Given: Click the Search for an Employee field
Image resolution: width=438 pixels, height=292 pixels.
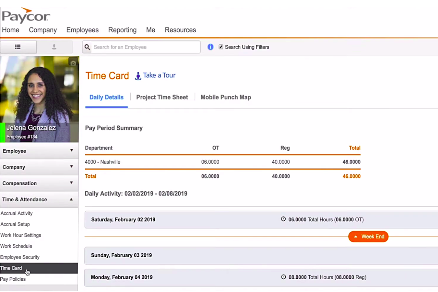Looking at the screenshot, I should [x=141, y=47].
